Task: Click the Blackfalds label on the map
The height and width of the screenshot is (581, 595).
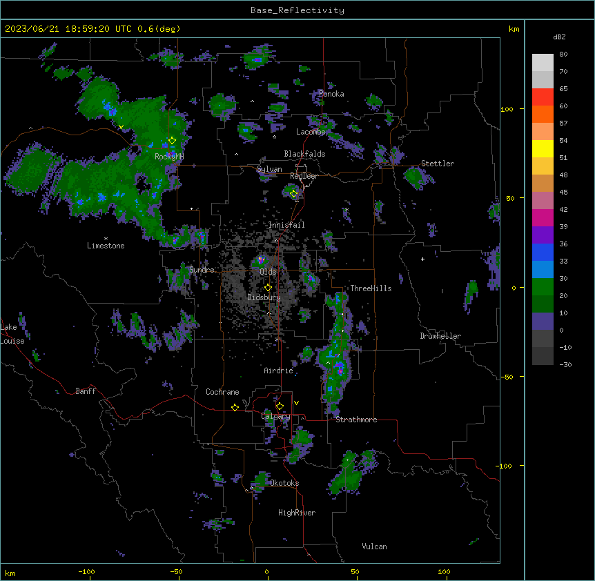Action: point(304,154)
